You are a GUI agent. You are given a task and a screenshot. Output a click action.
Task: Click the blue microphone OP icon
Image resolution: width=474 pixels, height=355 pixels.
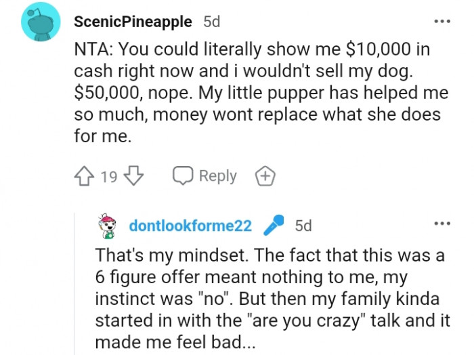point(273,224)
